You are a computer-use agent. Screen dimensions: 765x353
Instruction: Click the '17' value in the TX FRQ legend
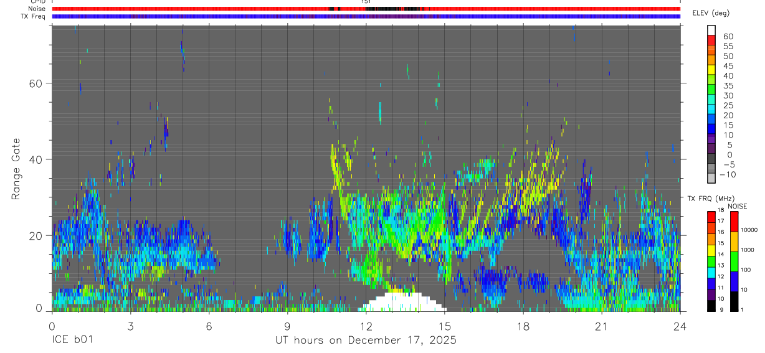click(721, 221)
